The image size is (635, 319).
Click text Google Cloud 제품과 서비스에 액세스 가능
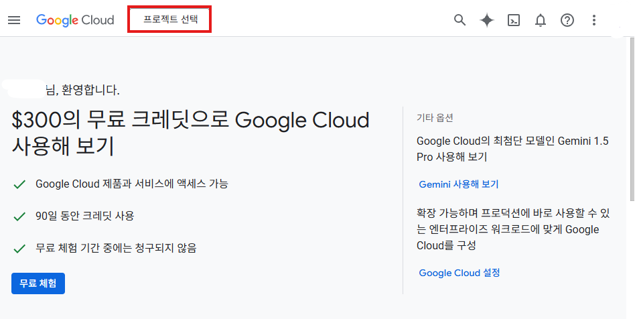[132, 184]
